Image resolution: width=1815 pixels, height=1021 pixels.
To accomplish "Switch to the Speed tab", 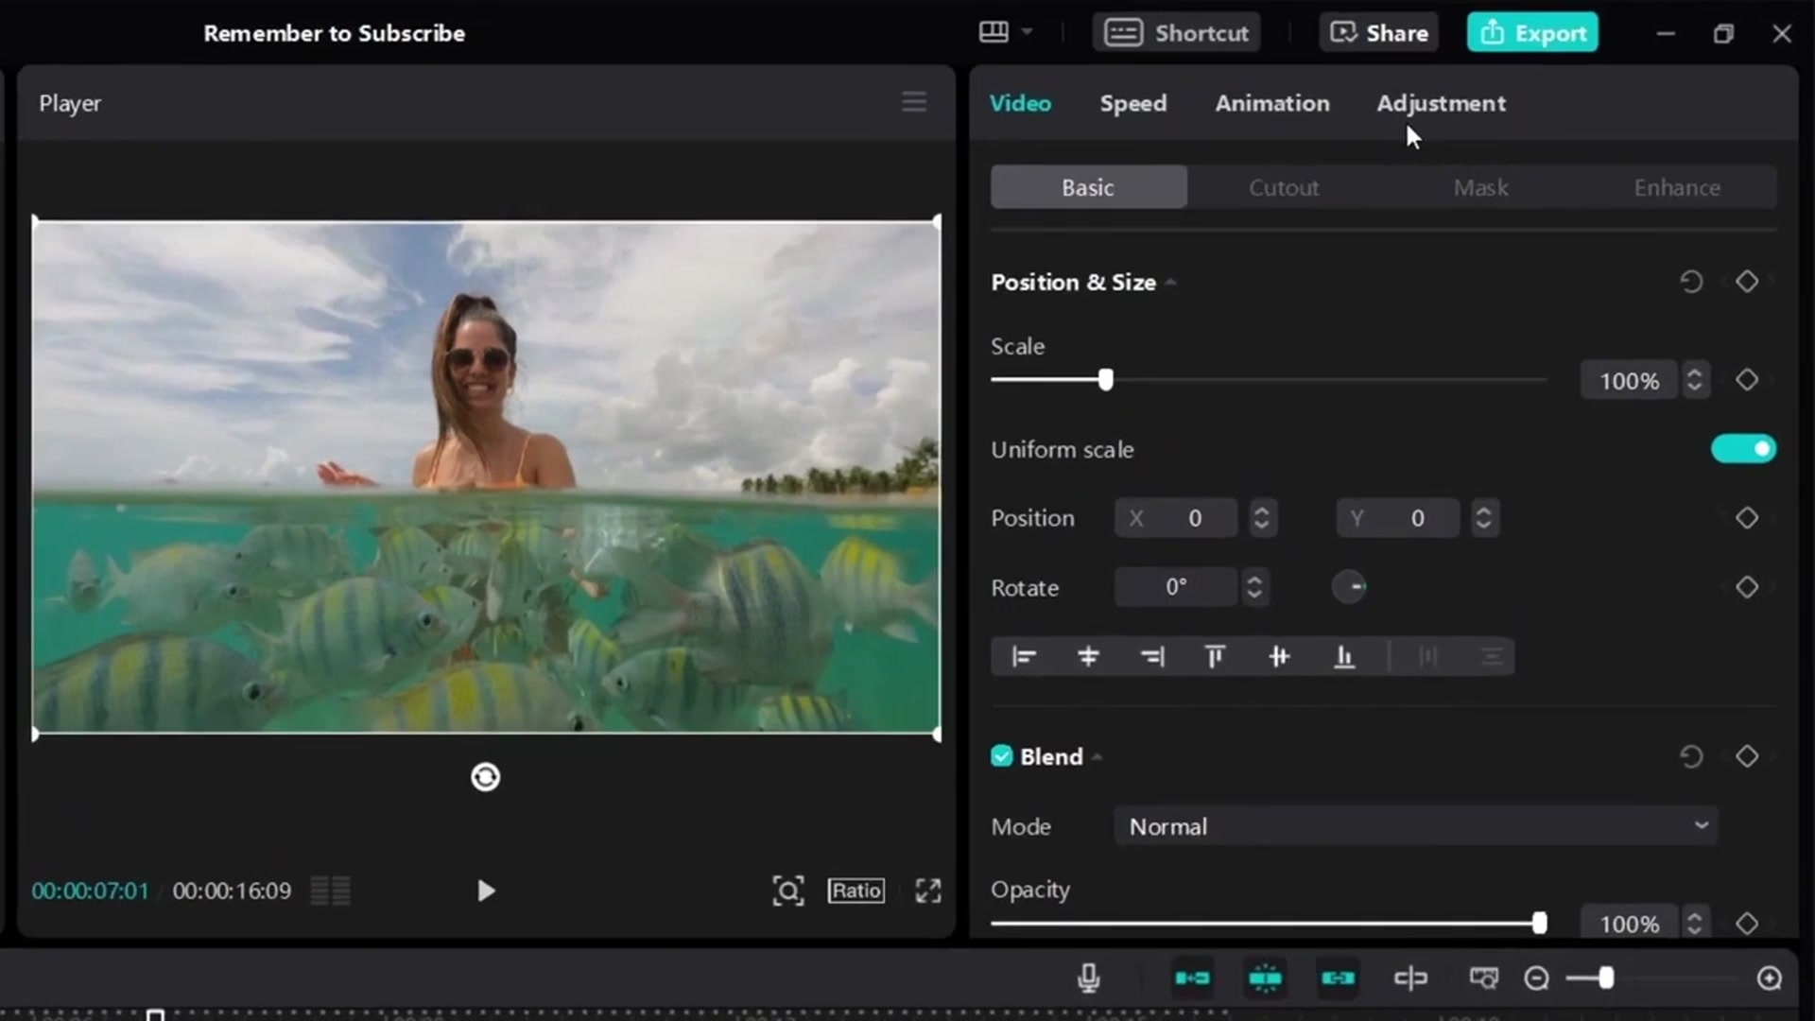I will [1132, 103].
